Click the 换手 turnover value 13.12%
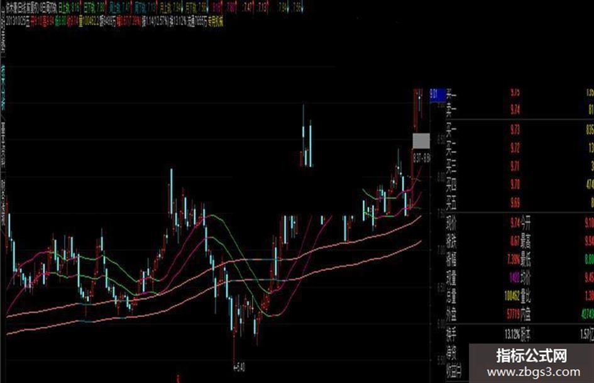This screenshot has width=594, height=383. point(512,335)
